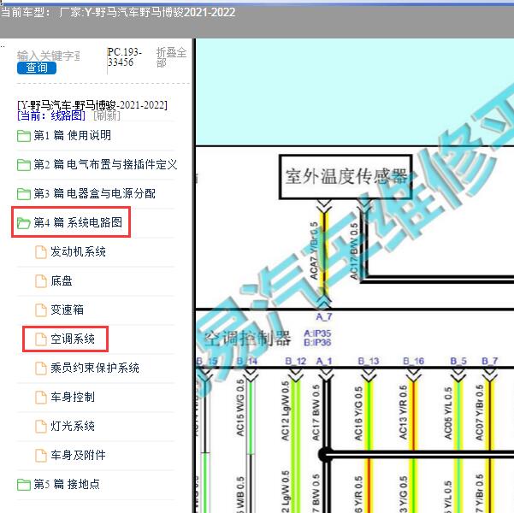Click the blue 查询 search button

pos(37,68)
